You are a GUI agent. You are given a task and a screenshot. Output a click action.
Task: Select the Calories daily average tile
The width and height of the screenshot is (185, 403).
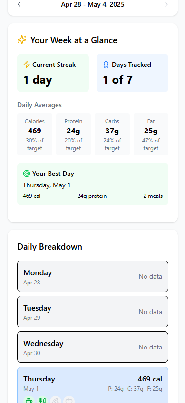(x=35, y=134)
